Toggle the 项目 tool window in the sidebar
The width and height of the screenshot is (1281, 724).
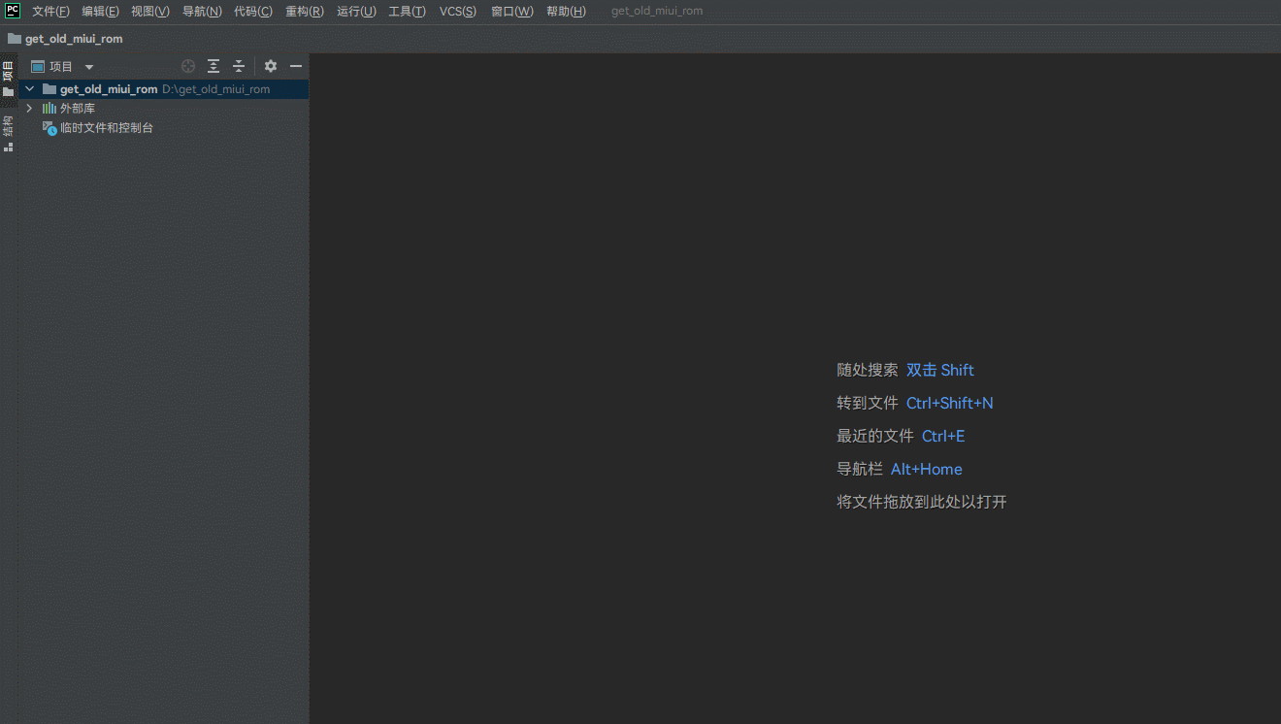pyautogui.click(x=8, y=73)
